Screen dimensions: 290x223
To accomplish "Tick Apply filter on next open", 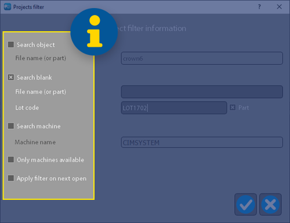I will coord(11,178).
